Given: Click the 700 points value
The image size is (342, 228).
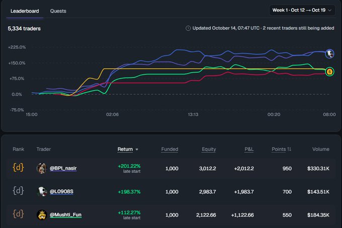Looking at the screenshot, I should coord(287,192).
